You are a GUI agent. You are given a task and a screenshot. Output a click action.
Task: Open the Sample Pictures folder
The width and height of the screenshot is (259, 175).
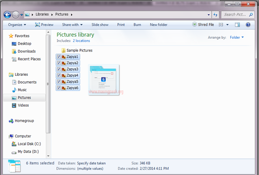click(x=77, y=50)
